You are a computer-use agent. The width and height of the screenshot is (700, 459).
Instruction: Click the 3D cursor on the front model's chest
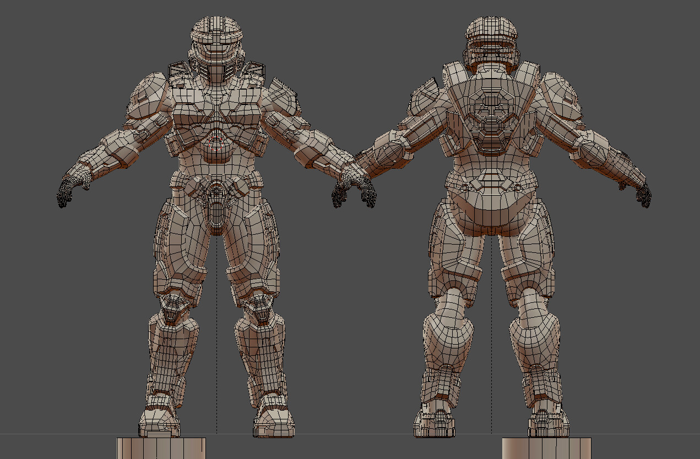216,145
